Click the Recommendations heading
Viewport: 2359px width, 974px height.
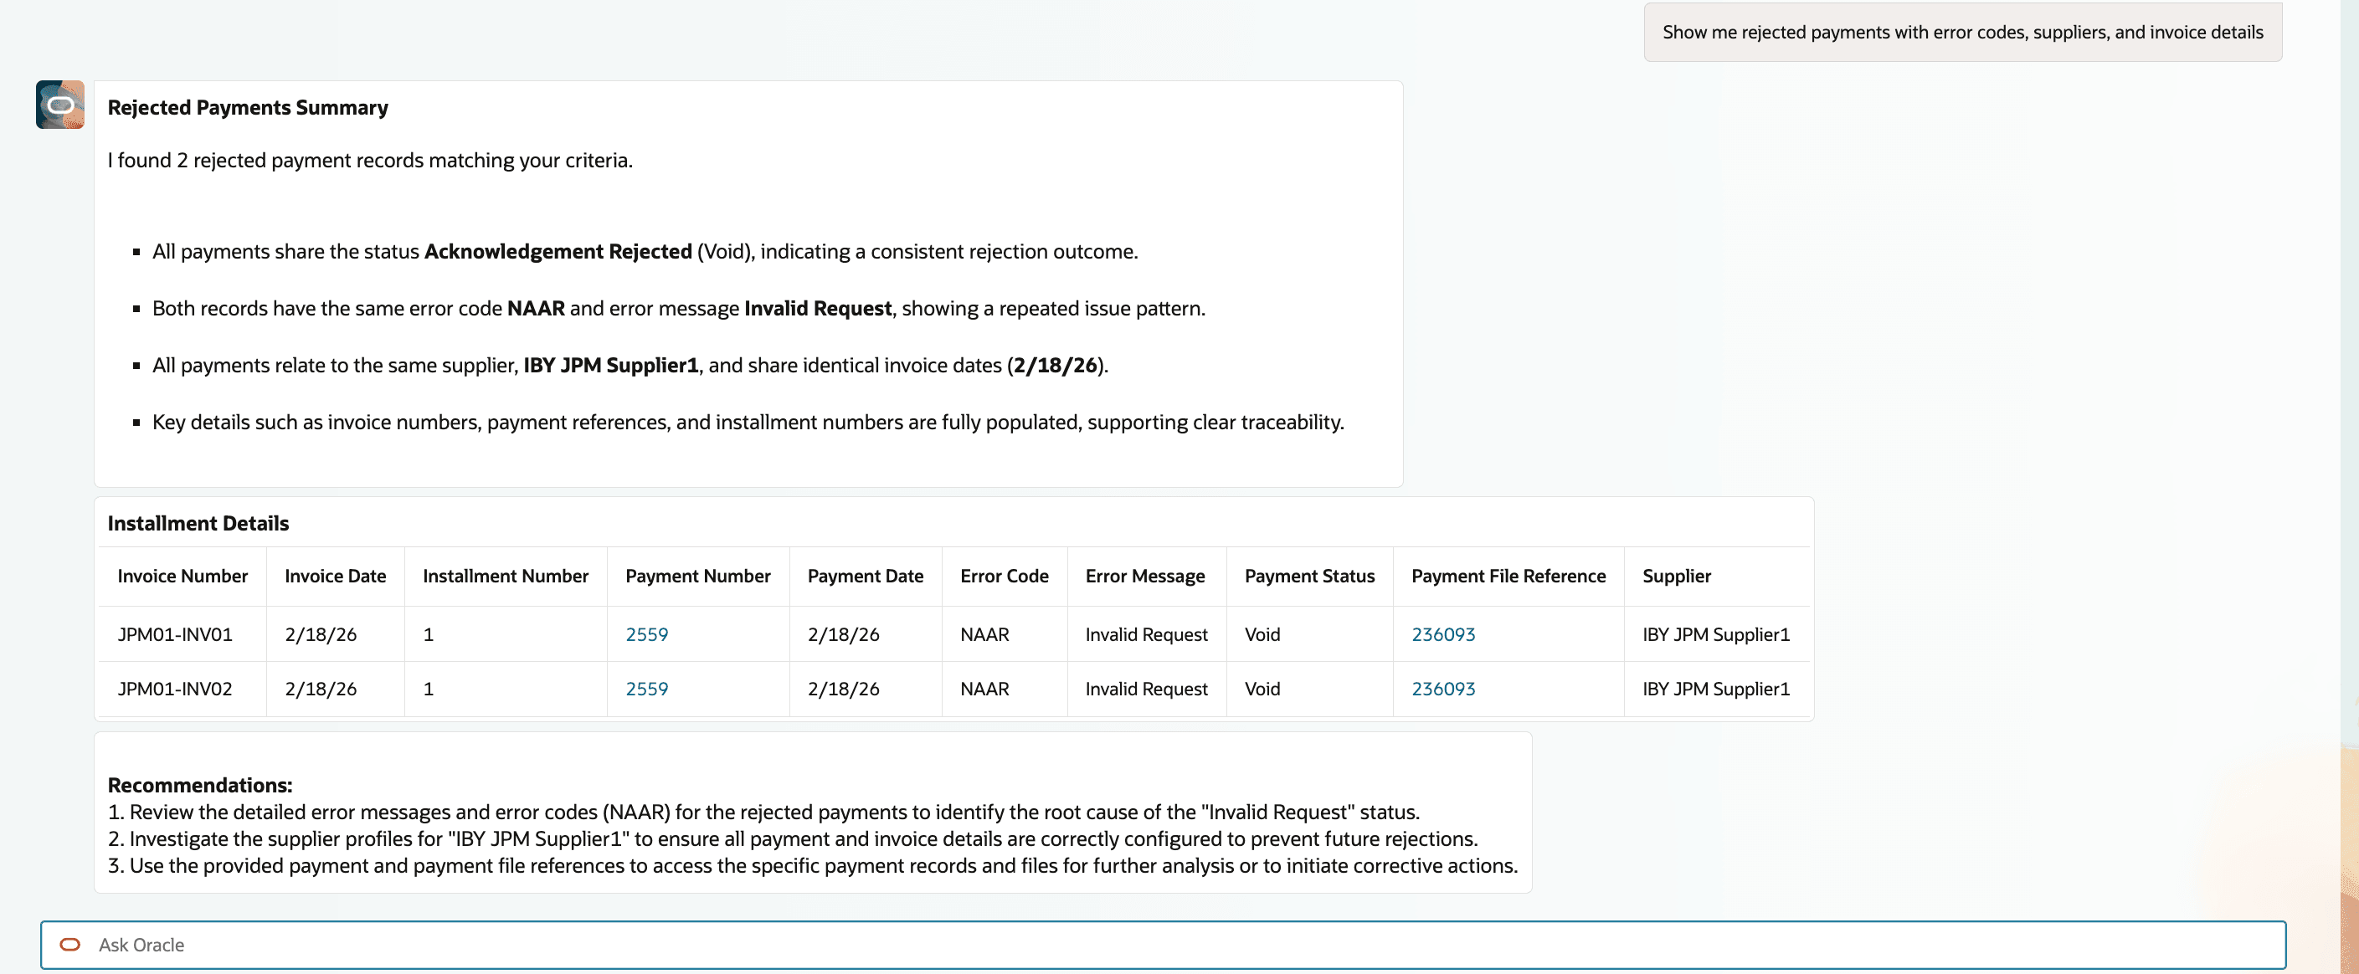tap(199, 785)
